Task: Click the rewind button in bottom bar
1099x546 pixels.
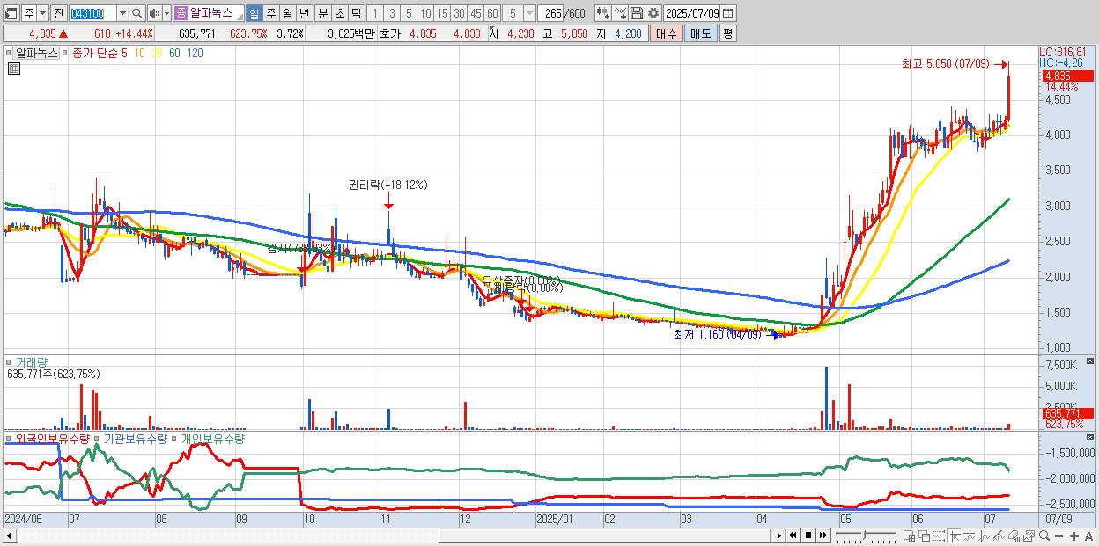Action: tap(793, 535)
